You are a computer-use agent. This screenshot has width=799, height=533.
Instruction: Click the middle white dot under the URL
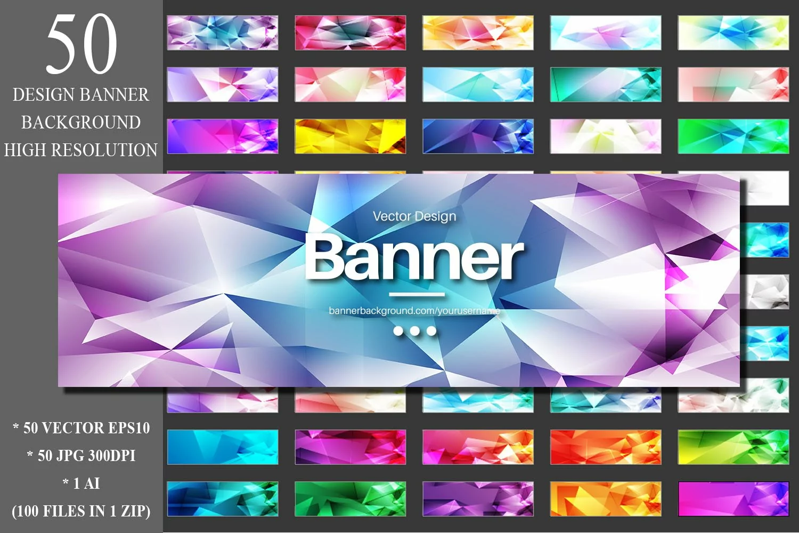tap(415, 331)
